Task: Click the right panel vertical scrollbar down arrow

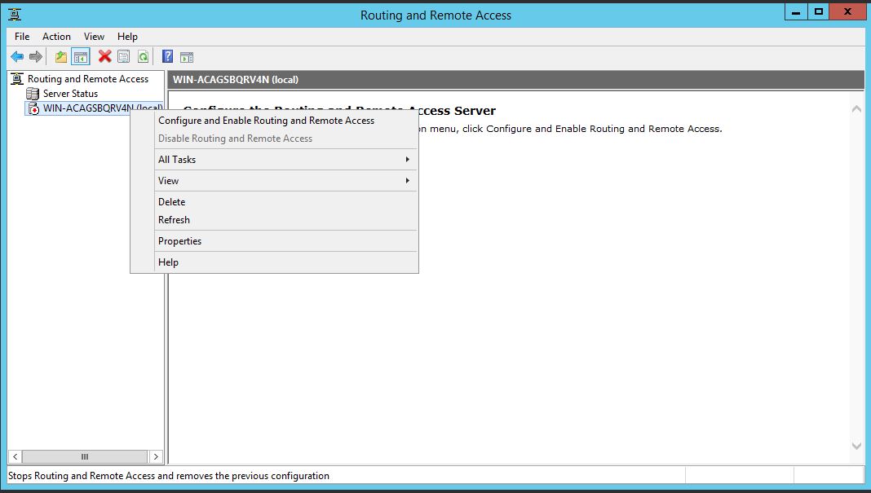Action: click(857, 446)
